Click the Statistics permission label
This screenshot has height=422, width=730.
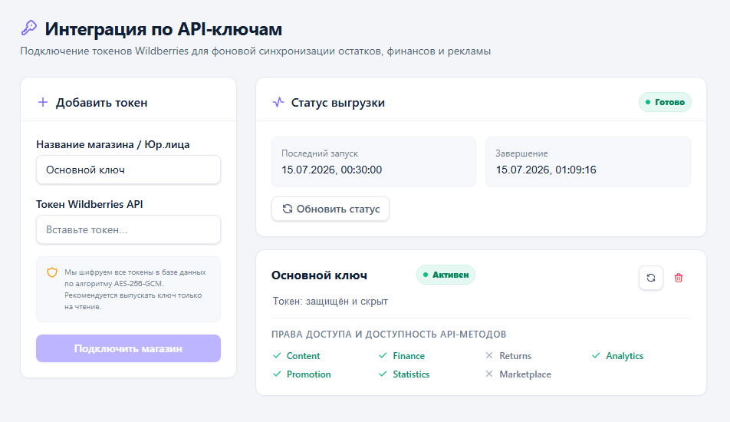point(411,374)
